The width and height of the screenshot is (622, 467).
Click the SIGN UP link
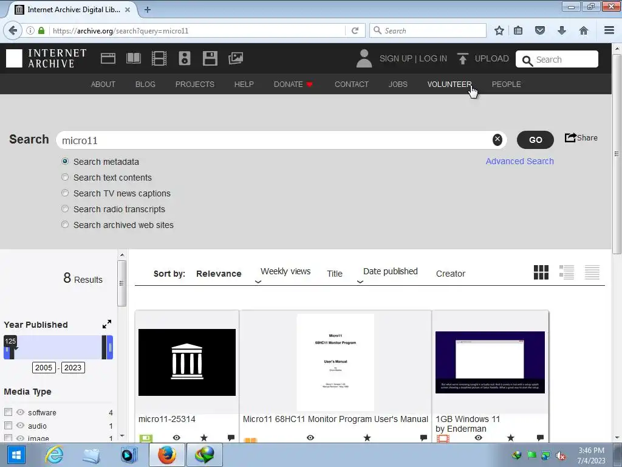396,58
